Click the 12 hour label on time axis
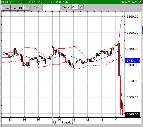 (87, 119)
